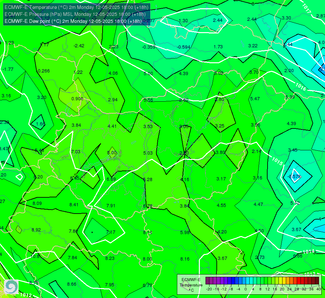Click the 5.28 dew point value
Viewport: 325px width, 298px height.
coord(148,179)
